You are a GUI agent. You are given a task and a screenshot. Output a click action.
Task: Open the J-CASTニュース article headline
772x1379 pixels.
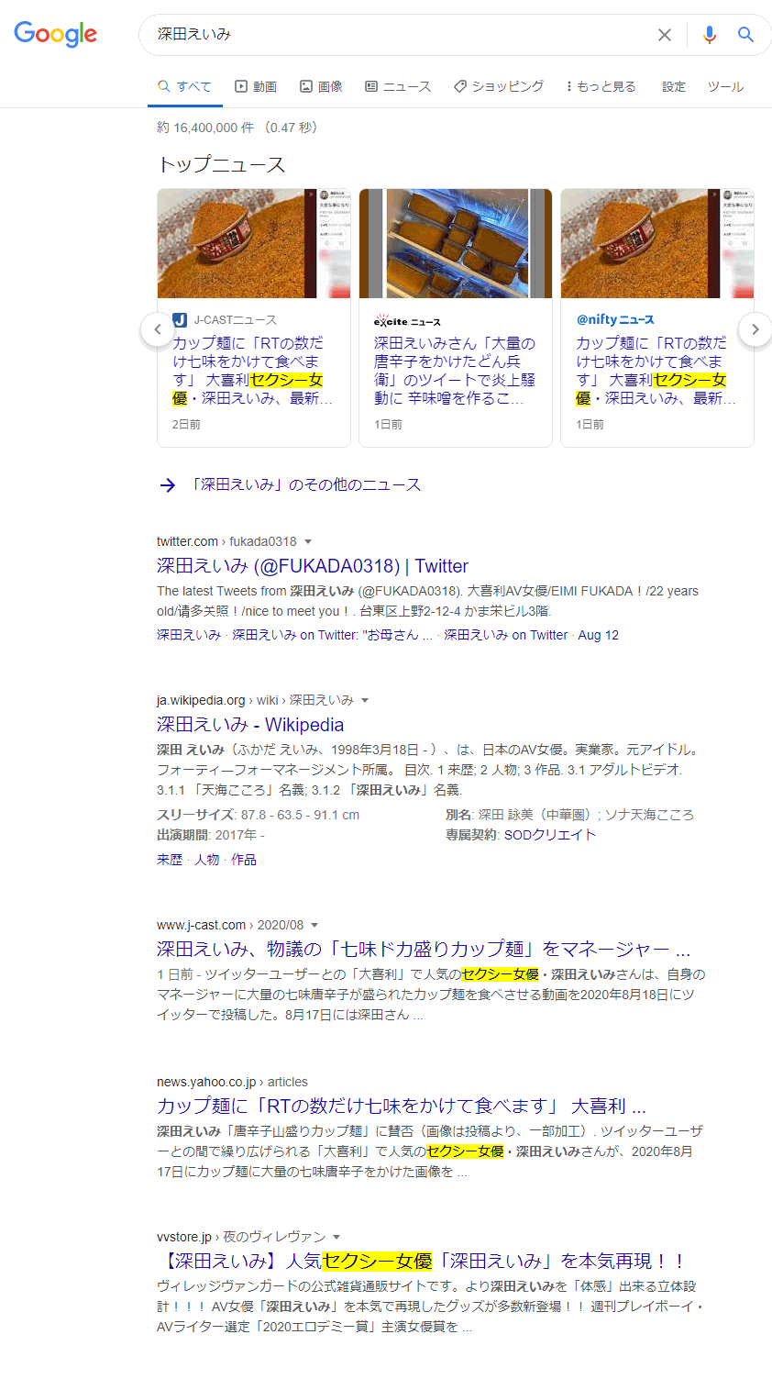click(253, 371)
